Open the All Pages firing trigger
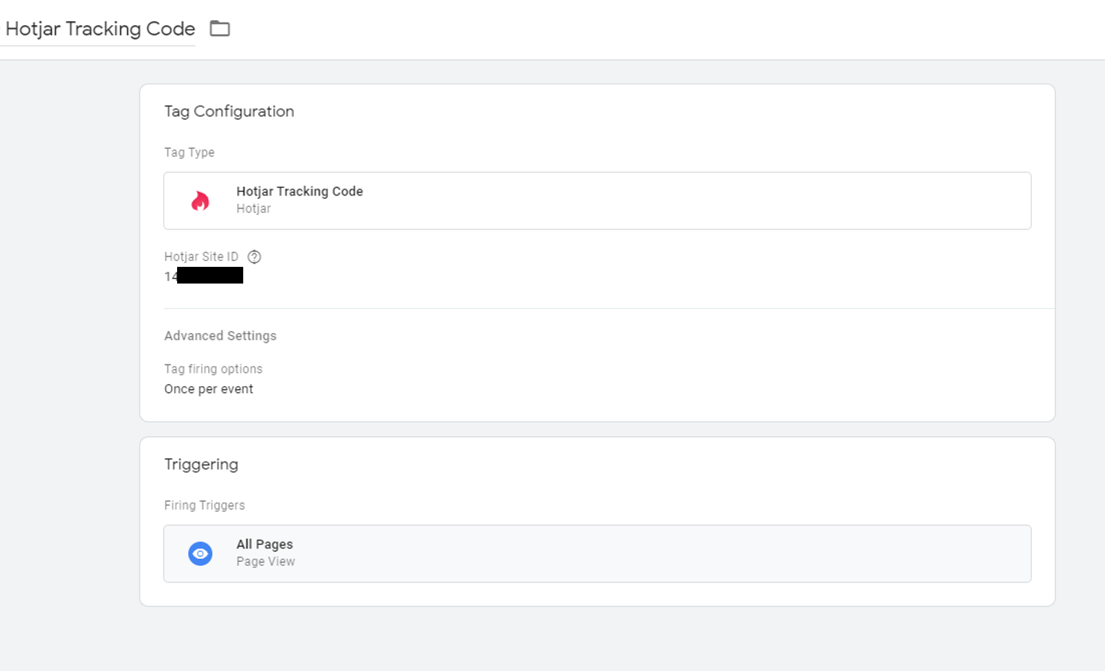Image resolution: width=1105 pixels, height=671 pixels. (x=597, y=554)
